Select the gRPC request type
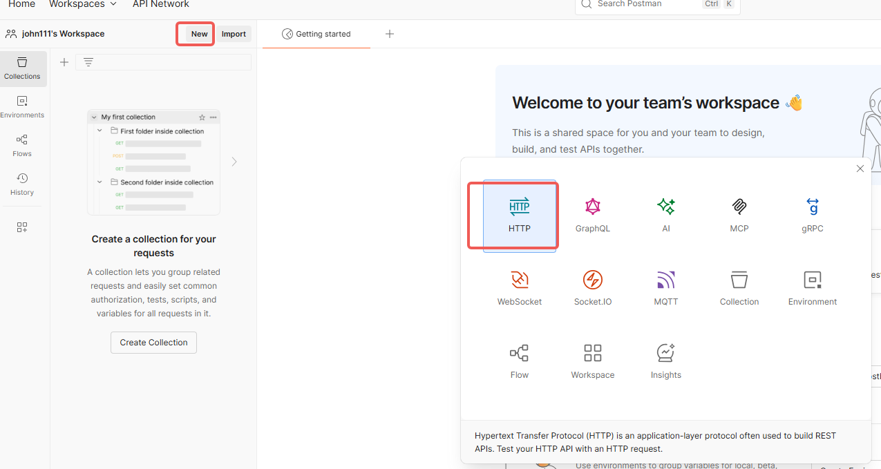The height and width of the screenshot is (469, 881). tap(812, 216)
